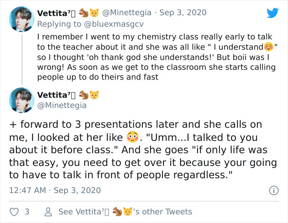Click the like count number 3
The width and height of the screenshot is (288, 223).
[27, 212]
